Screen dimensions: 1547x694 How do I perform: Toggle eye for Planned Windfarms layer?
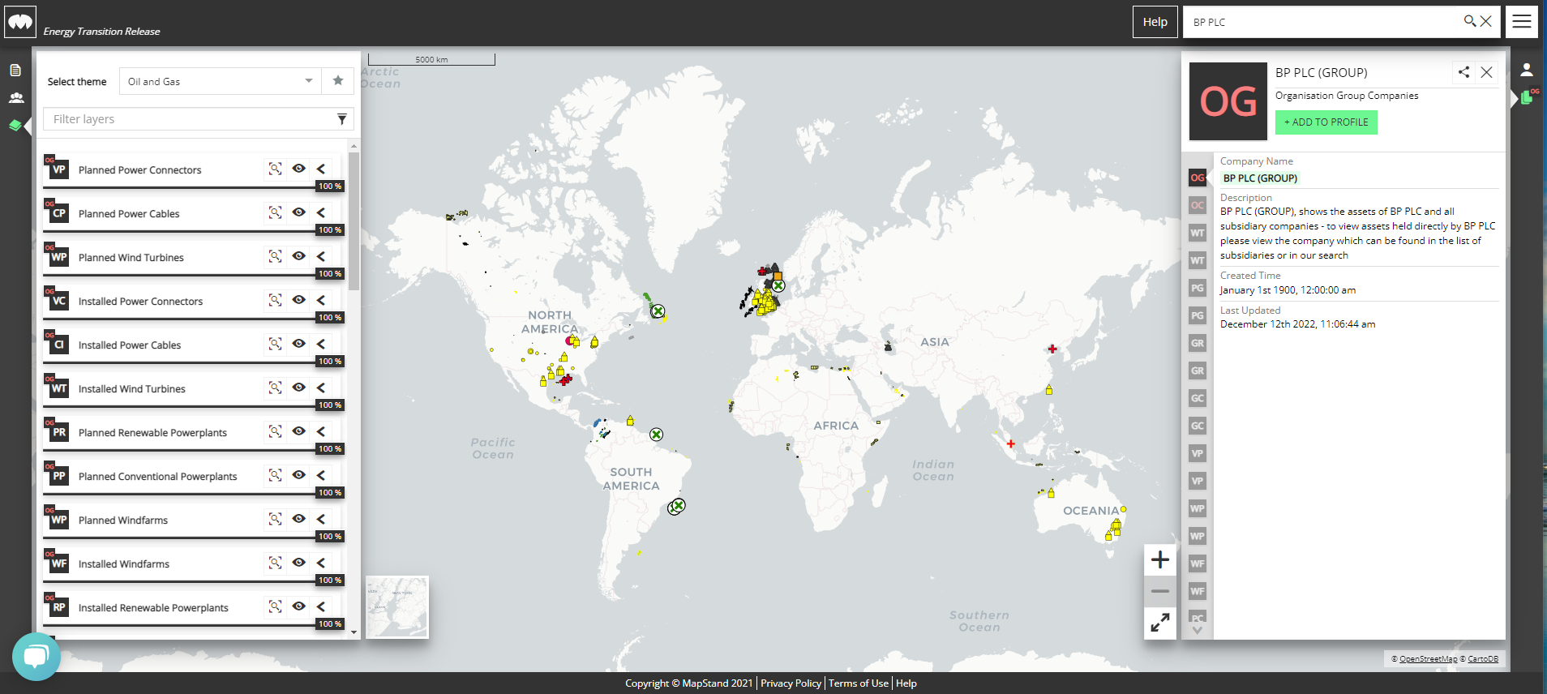pyautogui.click(x=299, y=519)
